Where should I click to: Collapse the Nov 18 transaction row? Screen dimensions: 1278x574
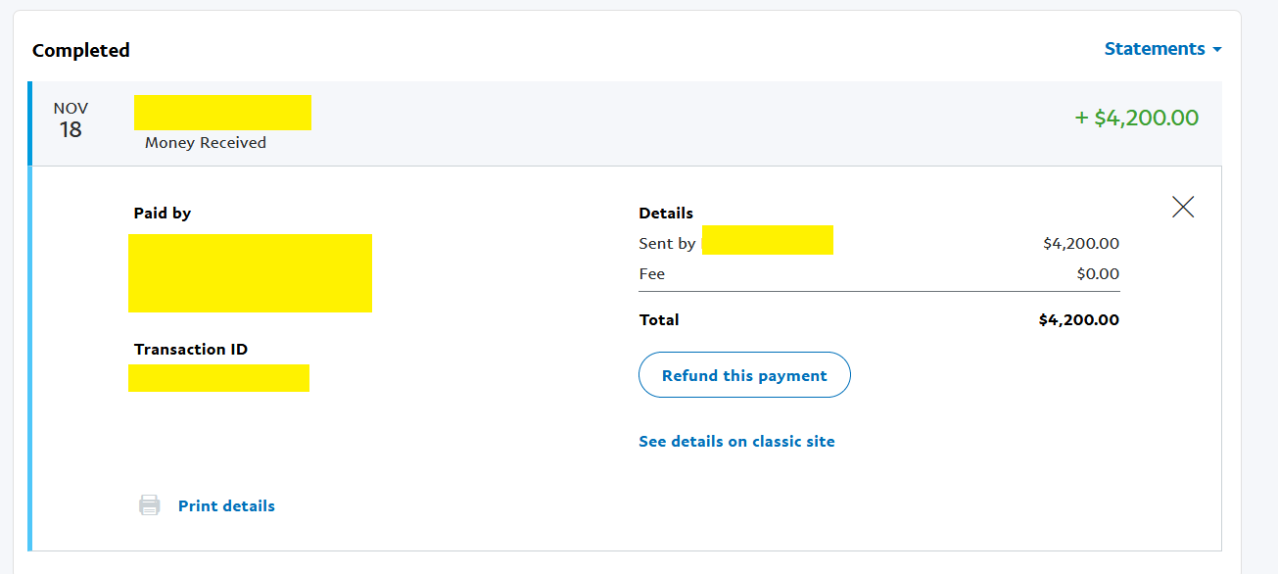[x=627, y=122]
